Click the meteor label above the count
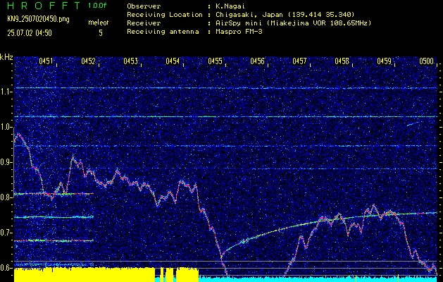This screenshot has height=282, width=443. coord(99,23)
